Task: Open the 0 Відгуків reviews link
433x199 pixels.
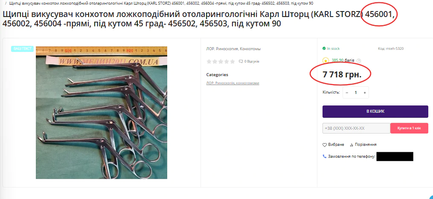Action: coord(252,61)
